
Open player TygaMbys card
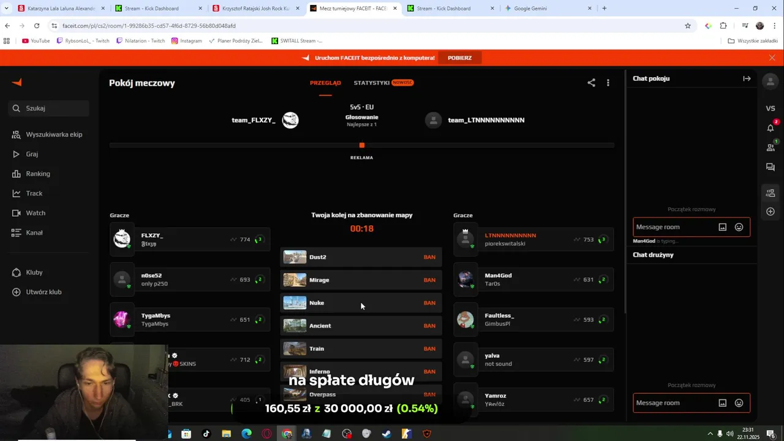click(190, 320)
